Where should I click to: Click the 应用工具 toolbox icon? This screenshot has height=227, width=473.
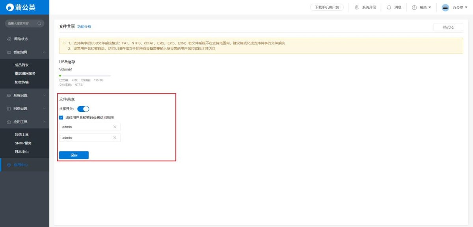(x=9, y=122)
